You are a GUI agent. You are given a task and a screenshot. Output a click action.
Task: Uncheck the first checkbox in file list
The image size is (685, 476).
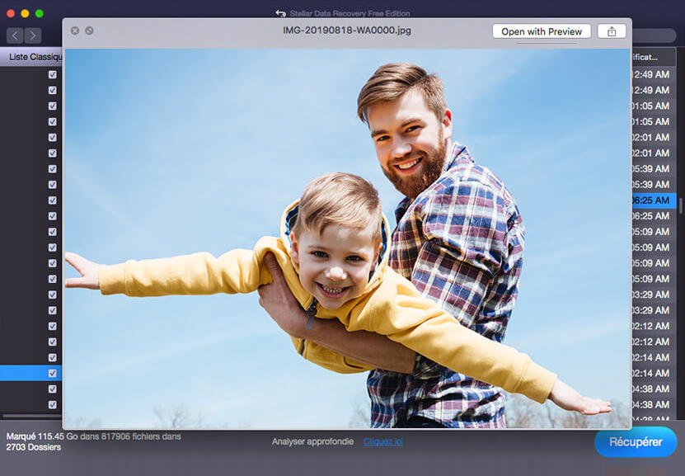click(53, 74)
